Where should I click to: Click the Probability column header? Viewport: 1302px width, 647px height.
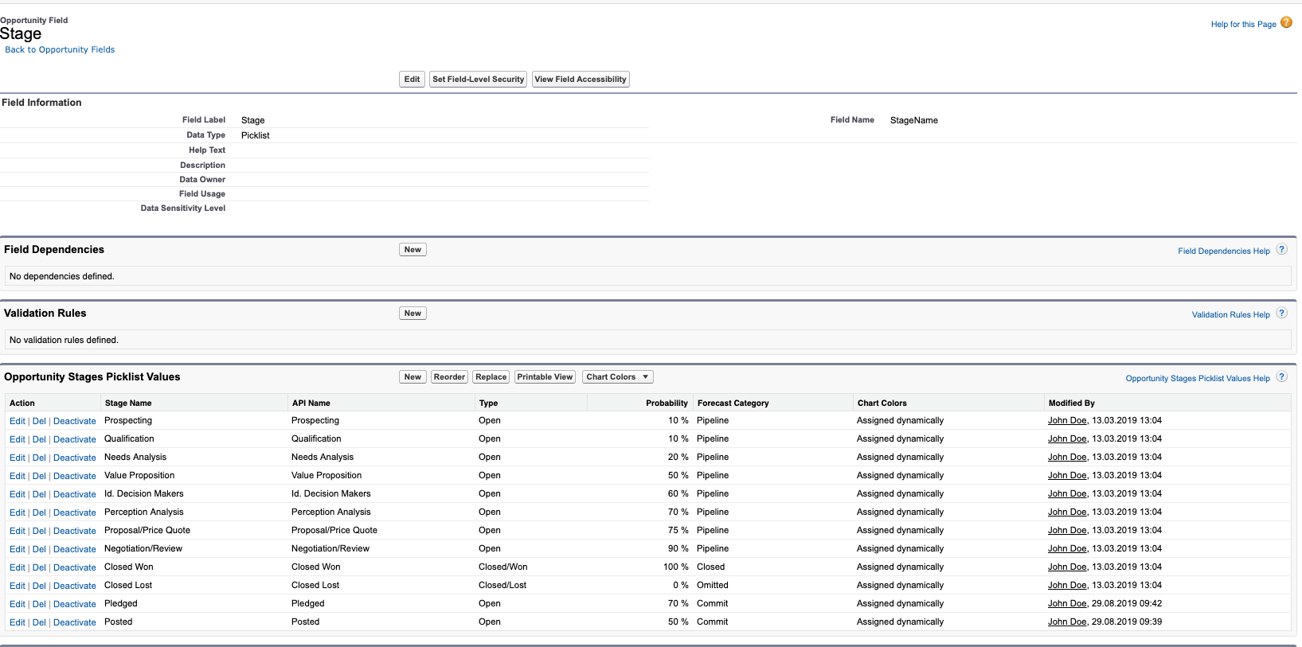point(667,403)
